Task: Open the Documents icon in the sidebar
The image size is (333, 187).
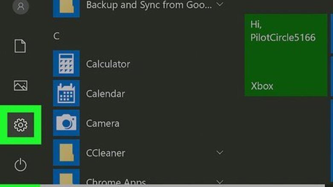Action: (x=20, y=45)
